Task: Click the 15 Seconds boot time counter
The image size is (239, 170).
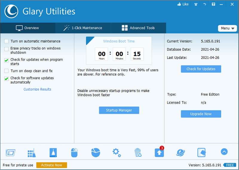Action: click(137, 54)
